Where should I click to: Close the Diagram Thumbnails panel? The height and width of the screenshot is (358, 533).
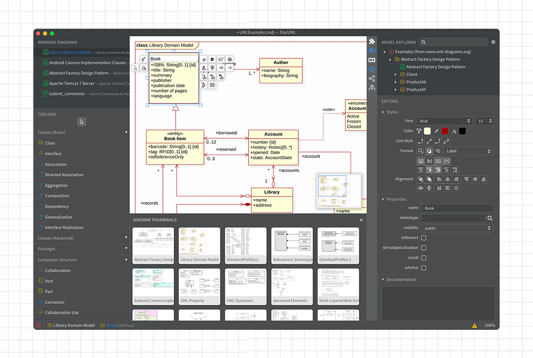click(361, 220)
